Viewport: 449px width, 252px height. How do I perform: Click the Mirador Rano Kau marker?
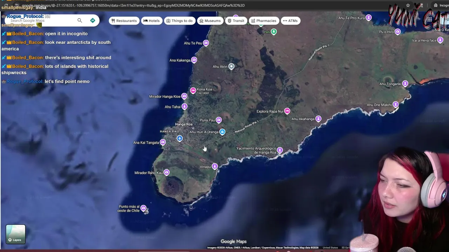pos(167,172)
